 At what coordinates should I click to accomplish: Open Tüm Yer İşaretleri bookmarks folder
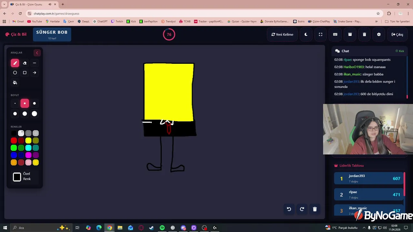(397, 22)
